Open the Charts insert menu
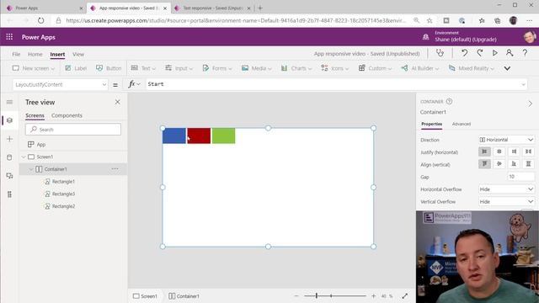The width and height of the screenshot is (539, 303). (x=296, y=68)
